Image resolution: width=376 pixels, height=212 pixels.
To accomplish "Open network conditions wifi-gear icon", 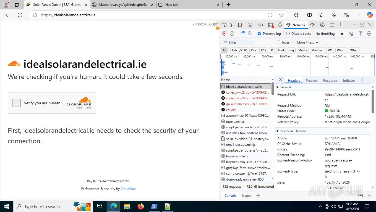I will point(351,34).
